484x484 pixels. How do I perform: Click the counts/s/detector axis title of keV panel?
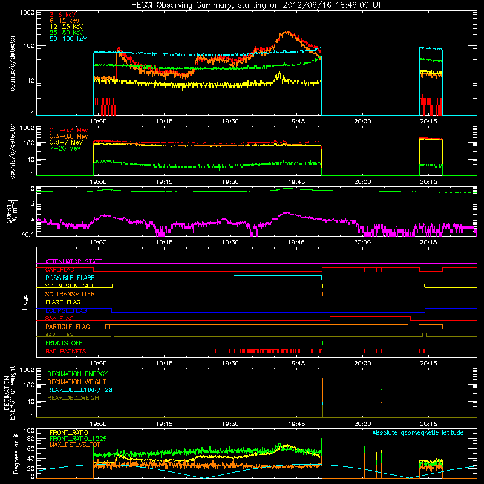(12, 63)
